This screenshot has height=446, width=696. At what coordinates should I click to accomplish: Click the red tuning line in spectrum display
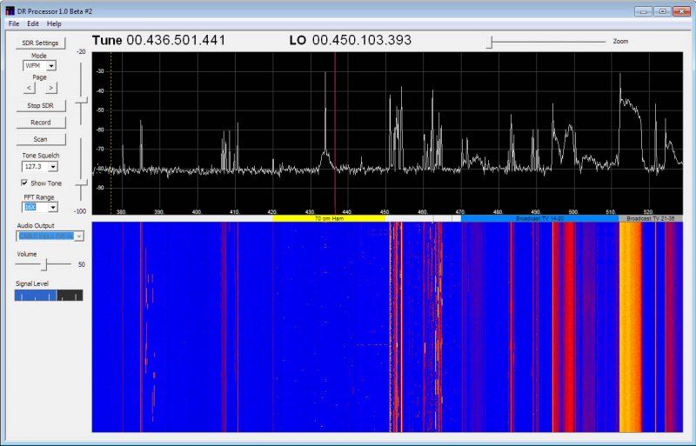click(335, 133)
